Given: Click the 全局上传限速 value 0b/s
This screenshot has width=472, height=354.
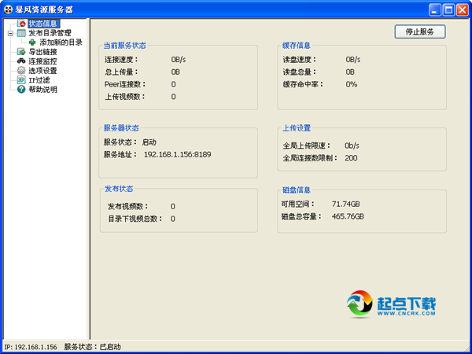Looking at the screenshot, I should tap(352, 146).
